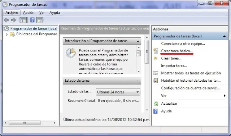Screen dimensions: 231x136
Task: Click the green Actualizar refresh icon
Action: (156, 104)
